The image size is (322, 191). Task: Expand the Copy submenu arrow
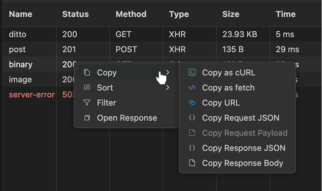coord(168,72)
